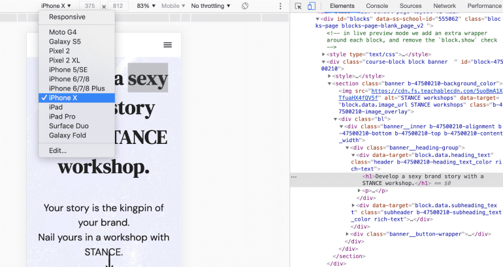Expand the p element under the h1
The image size is (503, 267).
pos(359,191)
